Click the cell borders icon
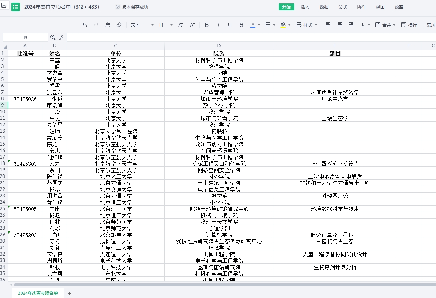 tap(268, 25)
